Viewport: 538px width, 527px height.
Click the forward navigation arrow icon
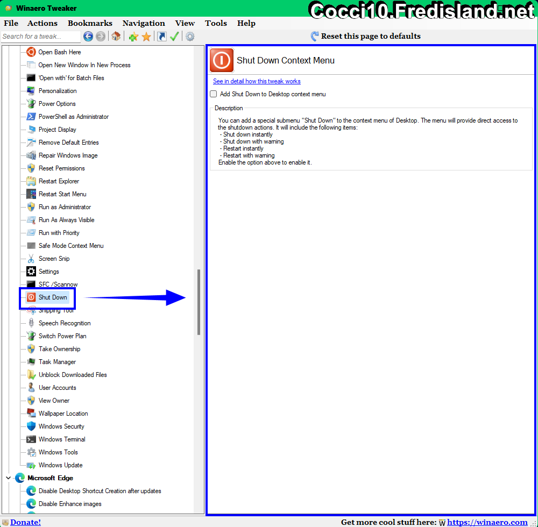coord(101,37)
